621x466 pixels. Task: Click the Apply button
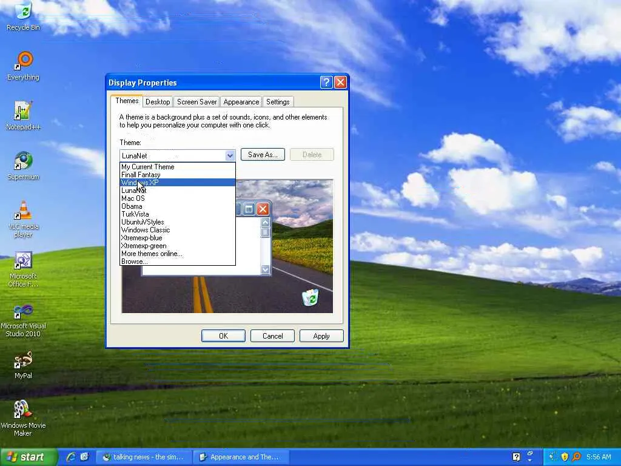[x=321, y=336]
